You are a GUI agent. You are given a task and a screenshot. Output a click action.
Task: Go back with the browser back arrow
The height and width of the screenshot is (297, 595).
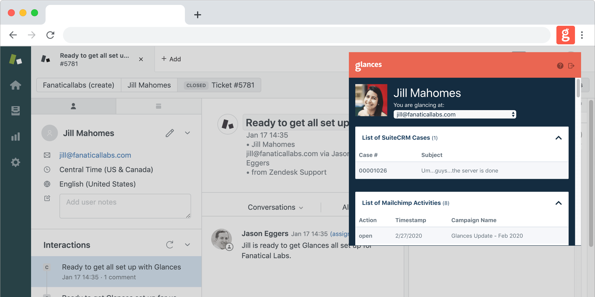[13, 35]
